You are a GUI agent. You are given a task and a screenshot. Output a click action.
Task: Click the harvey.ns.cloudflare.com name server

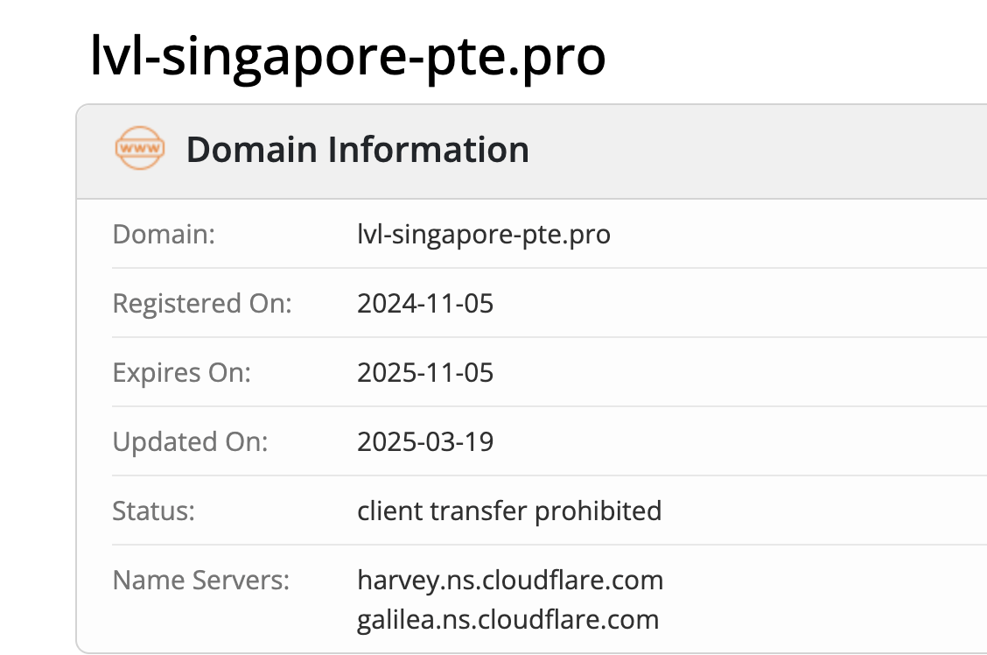coord(510,580)
